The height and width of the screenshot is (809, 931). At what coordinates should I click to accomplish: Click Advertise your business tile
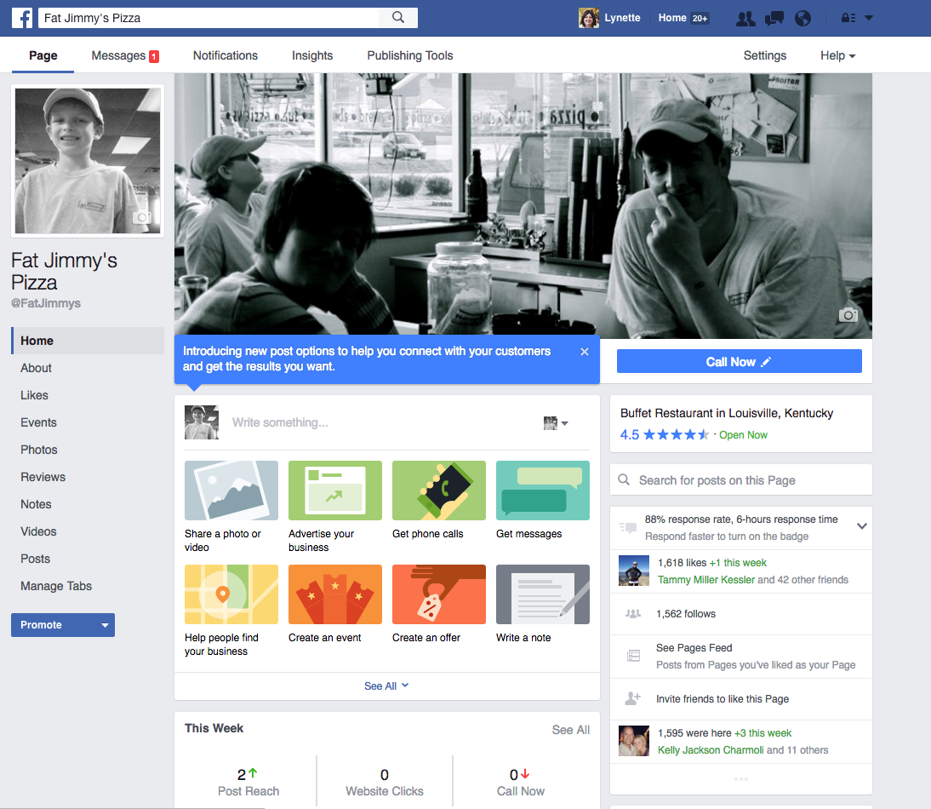point(335,508)
